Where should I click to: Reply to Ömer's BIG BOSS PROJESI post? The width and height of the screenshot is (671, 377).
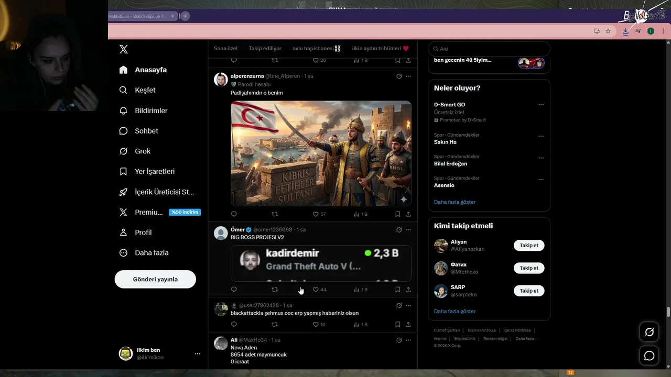point(234,290)
